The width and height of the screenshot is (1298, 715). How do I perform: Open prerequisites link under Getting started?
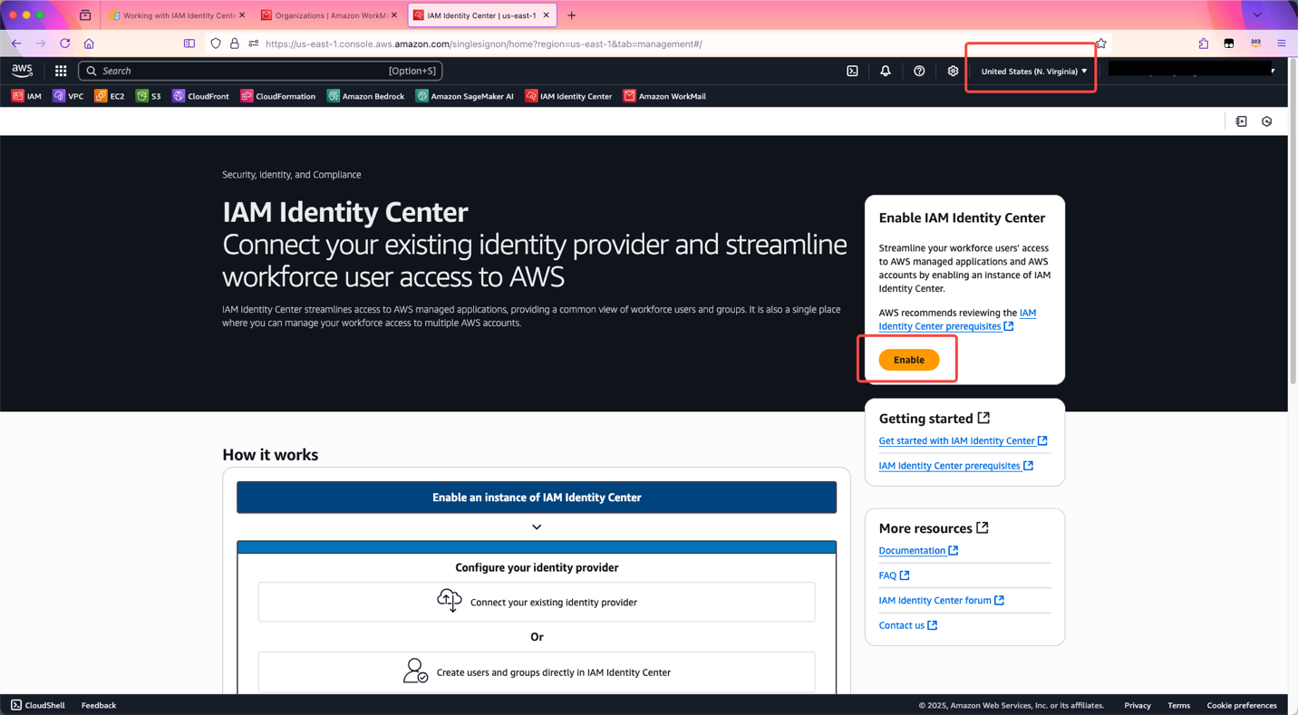[x=955, y=466]
